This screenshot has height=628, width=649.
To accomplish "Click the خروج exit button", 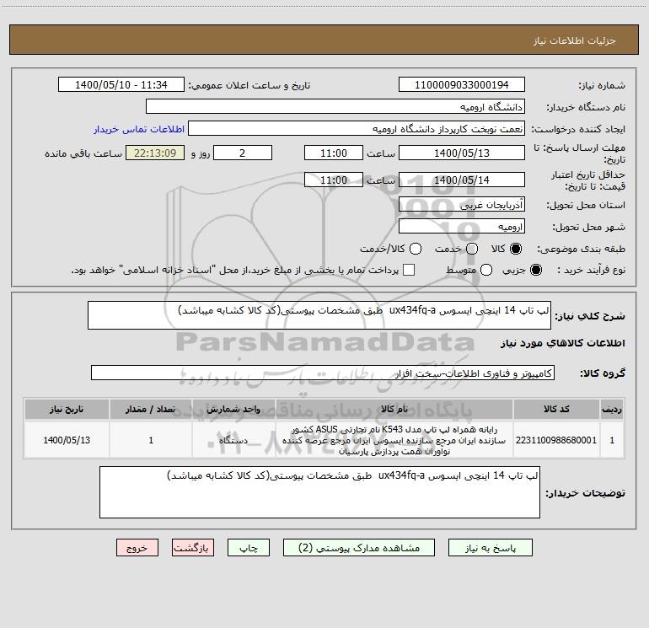I will coord(137,548).
